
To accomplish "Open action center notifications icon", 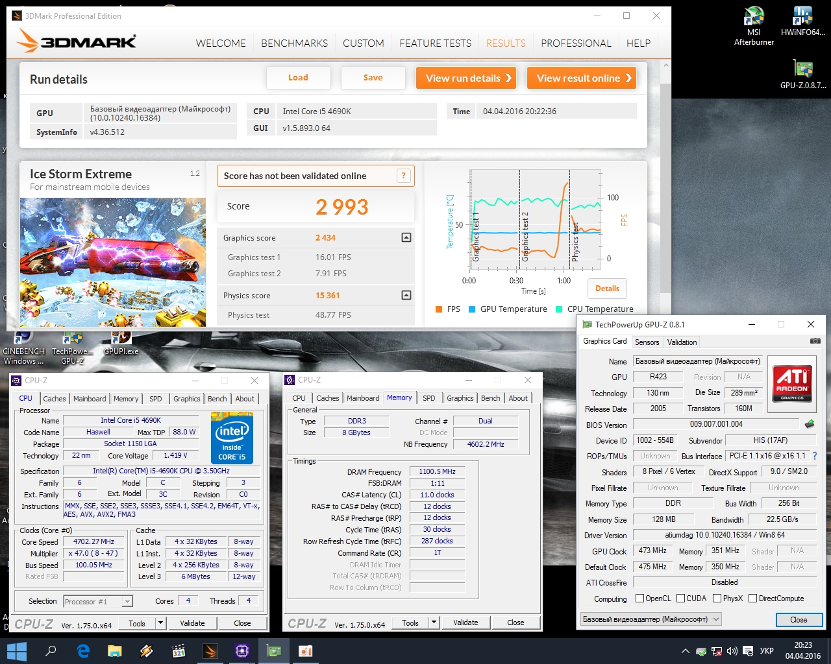I will [x=747, y=651].
